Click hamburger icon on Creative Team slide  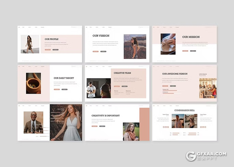86,67
